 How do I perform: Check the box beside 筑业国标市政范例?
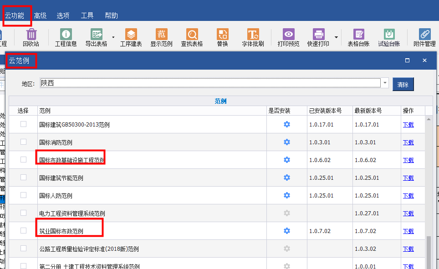pos(23,231)
